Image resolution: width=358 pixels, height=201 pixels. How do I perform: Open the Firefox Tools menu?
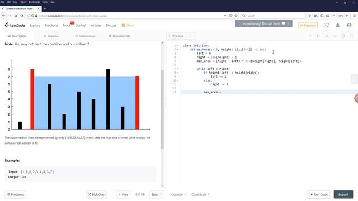pyautogui.click(x=45, y=2)
